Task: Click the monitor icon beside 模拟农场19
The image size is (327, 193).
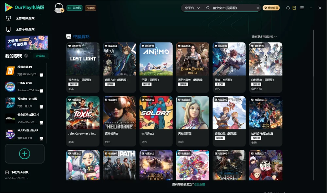Action: (x=41, y=75)
